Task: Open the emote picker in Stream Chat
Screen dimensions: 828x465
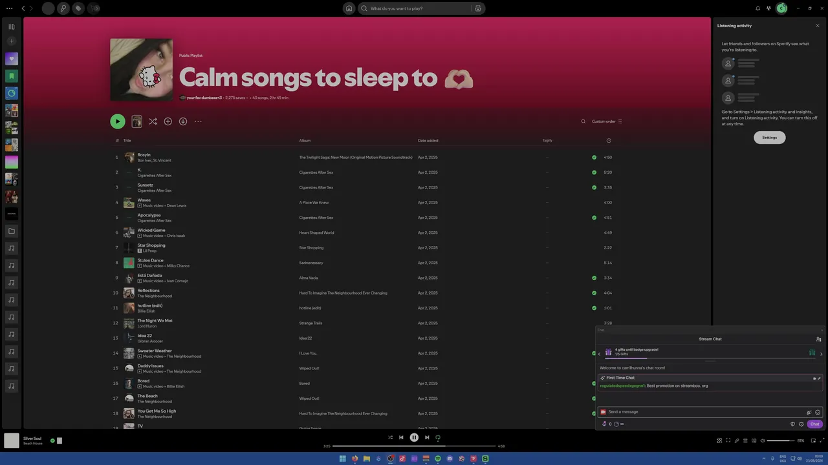Action: click(x=818, y=412)
